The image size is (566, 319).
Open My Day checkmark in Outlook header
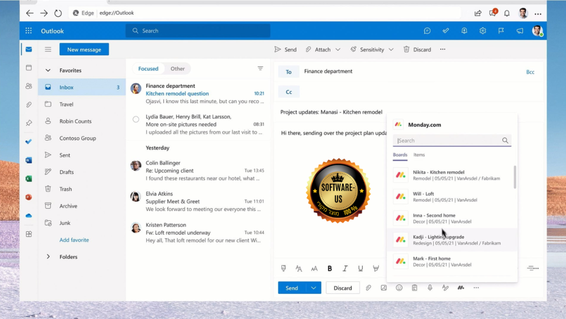click(446, 31)
